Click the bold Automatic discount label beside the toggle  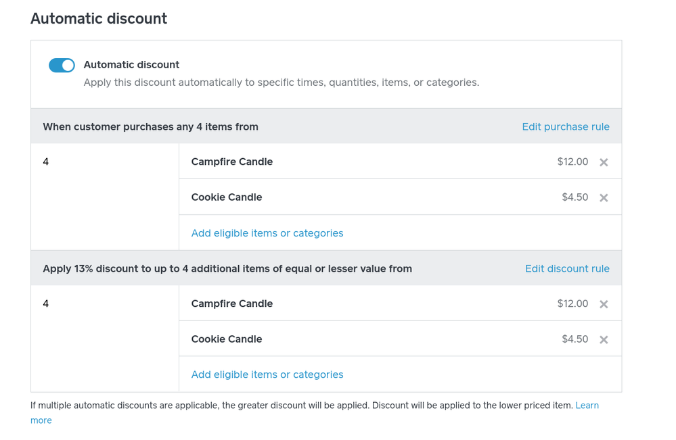click(131, 65)
